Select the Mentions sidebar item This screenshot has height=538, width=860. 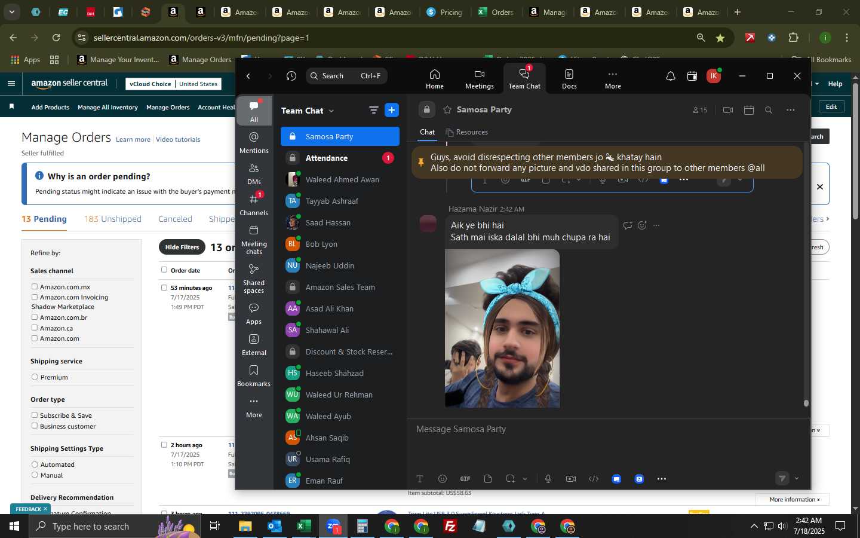pyautogui.click(x=254, y=142)
